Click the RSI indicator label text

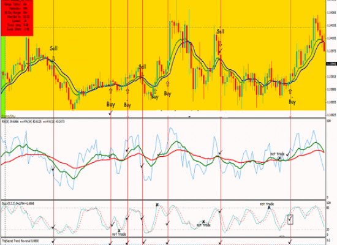coord(33,122)
